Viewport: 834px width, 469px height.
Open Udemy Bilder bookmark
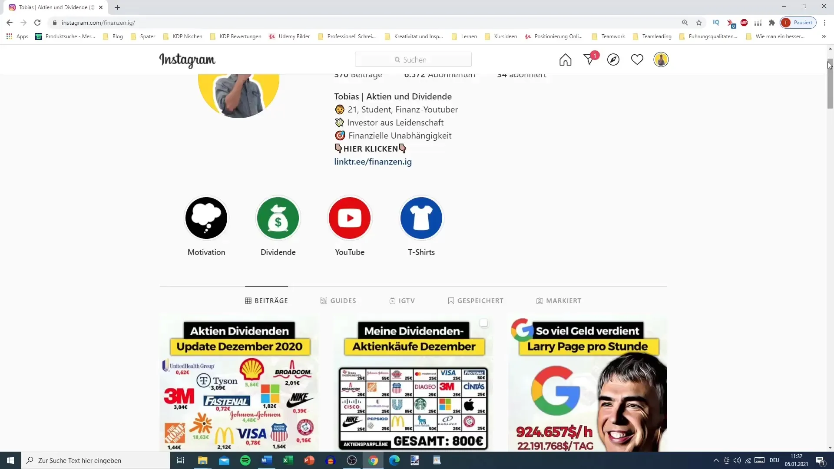(289, 36)
